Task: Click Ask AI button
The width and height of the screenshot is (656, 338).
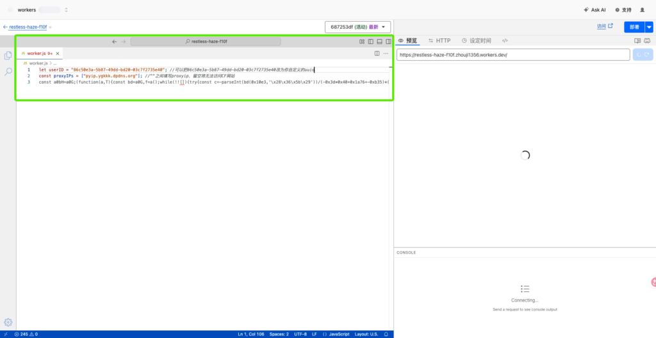Action: (x=594, y=10)
